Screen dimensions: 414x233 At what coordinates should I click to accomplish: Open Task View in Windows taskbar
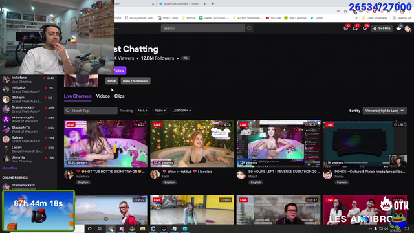tap(100, 228)
